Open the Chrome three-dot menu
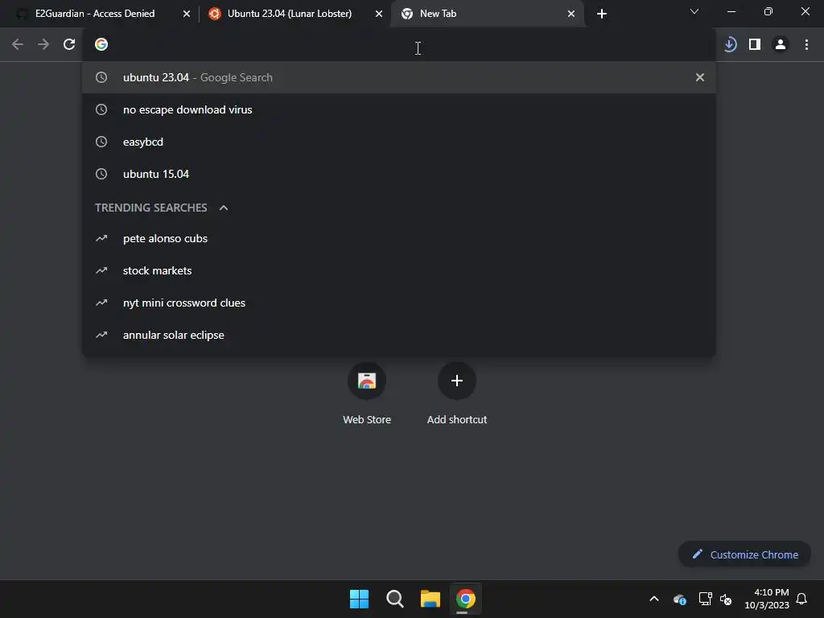824x618 pixels. point(806,45)
